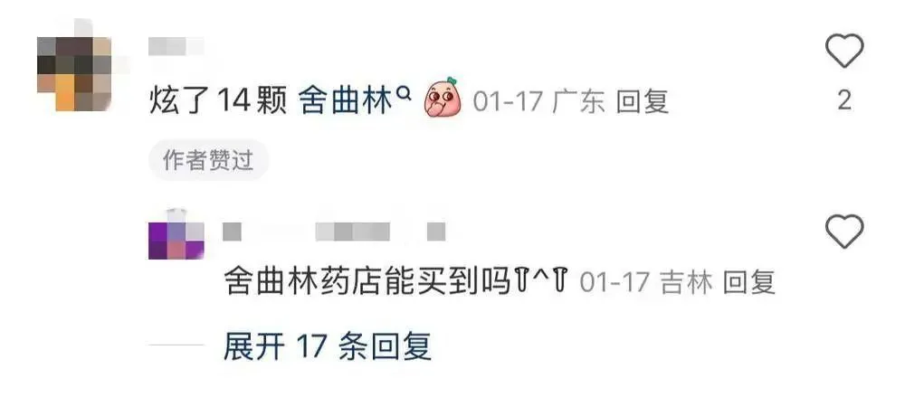905x397 pixels.
Task: Select the comment text 炫了 14 颗
Action: pos(218,103)
